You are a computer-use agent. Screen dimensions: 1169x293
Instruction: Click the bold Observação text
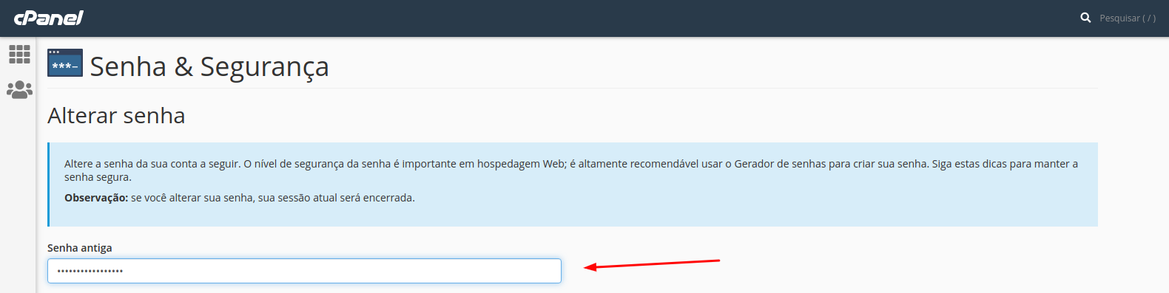[96, 198]
